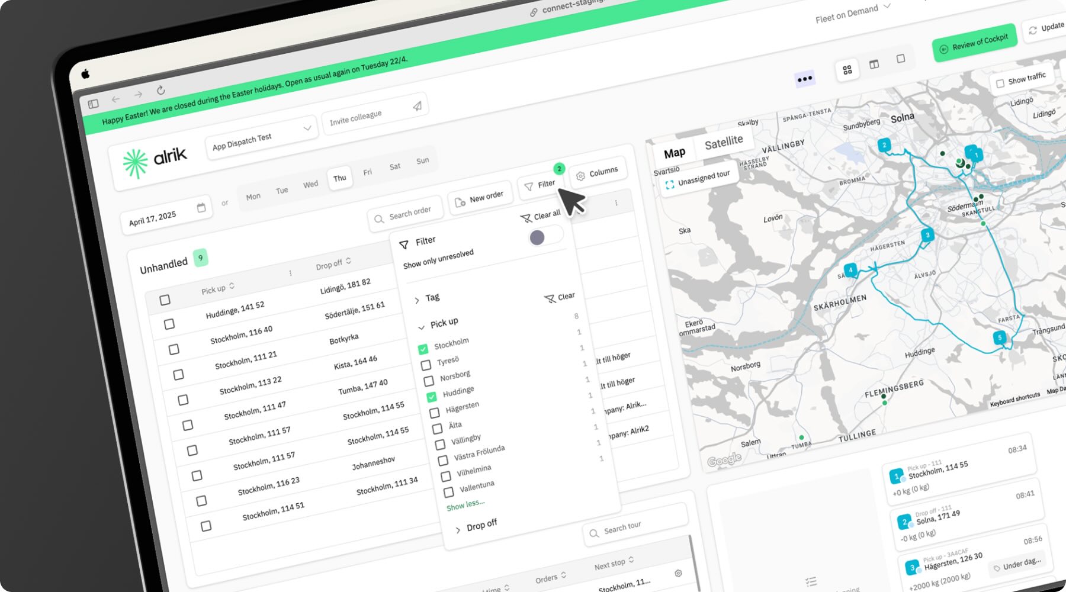Clear the Tag filter

click(559, 297)
